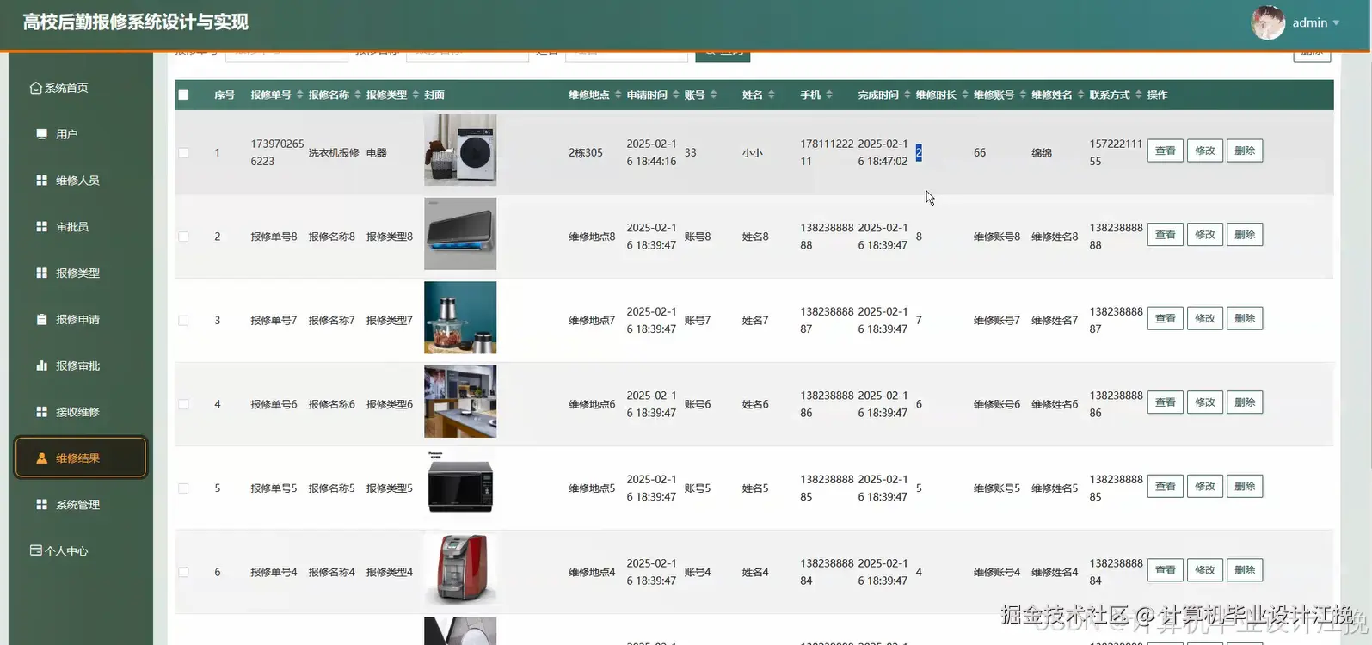Click the clipboard icon next to 报修申请

point(41,319)
